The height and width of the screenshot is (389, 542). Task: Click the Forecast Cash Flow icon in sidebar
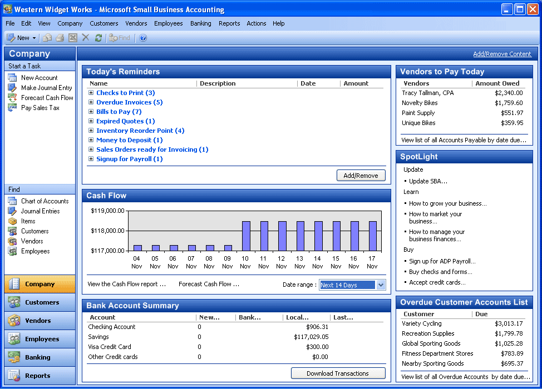tap(12, 98)
